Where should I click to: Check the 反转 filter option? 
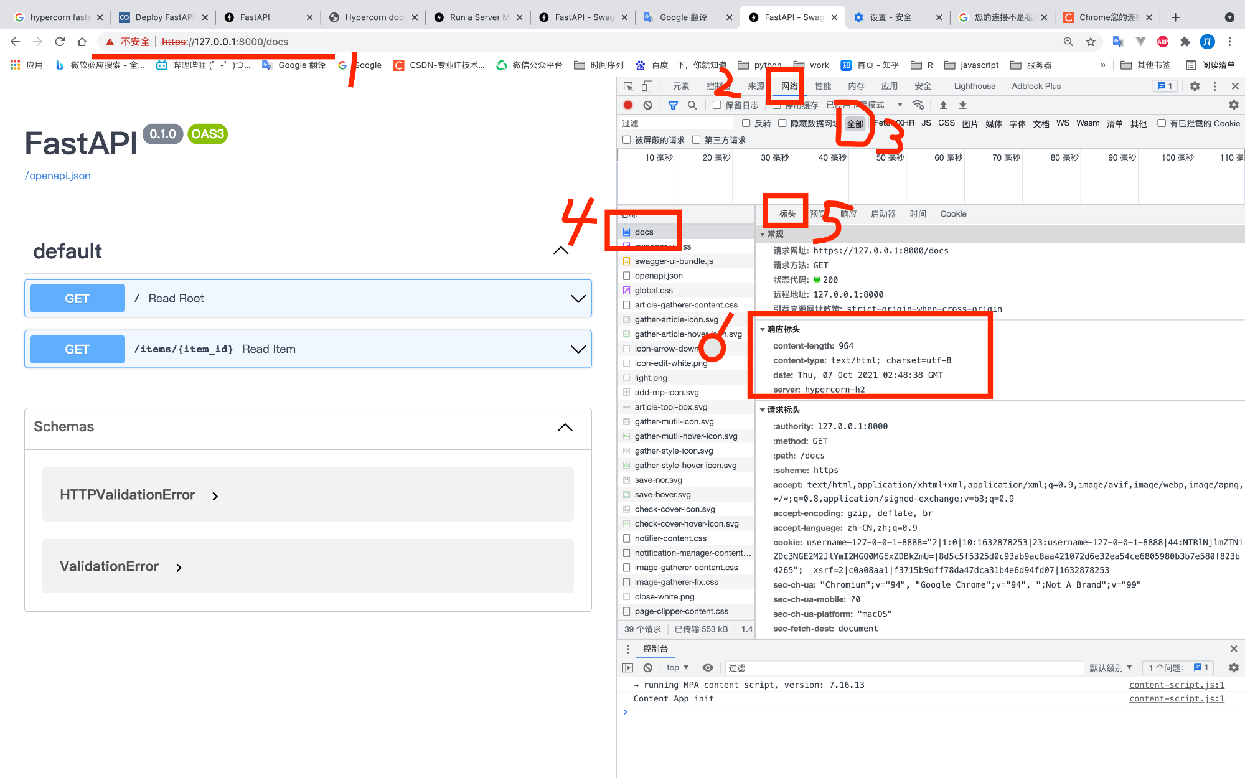[x=746, y=123]
